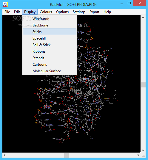
Task: Maximize the RasMol window
Action: [129, 3]
